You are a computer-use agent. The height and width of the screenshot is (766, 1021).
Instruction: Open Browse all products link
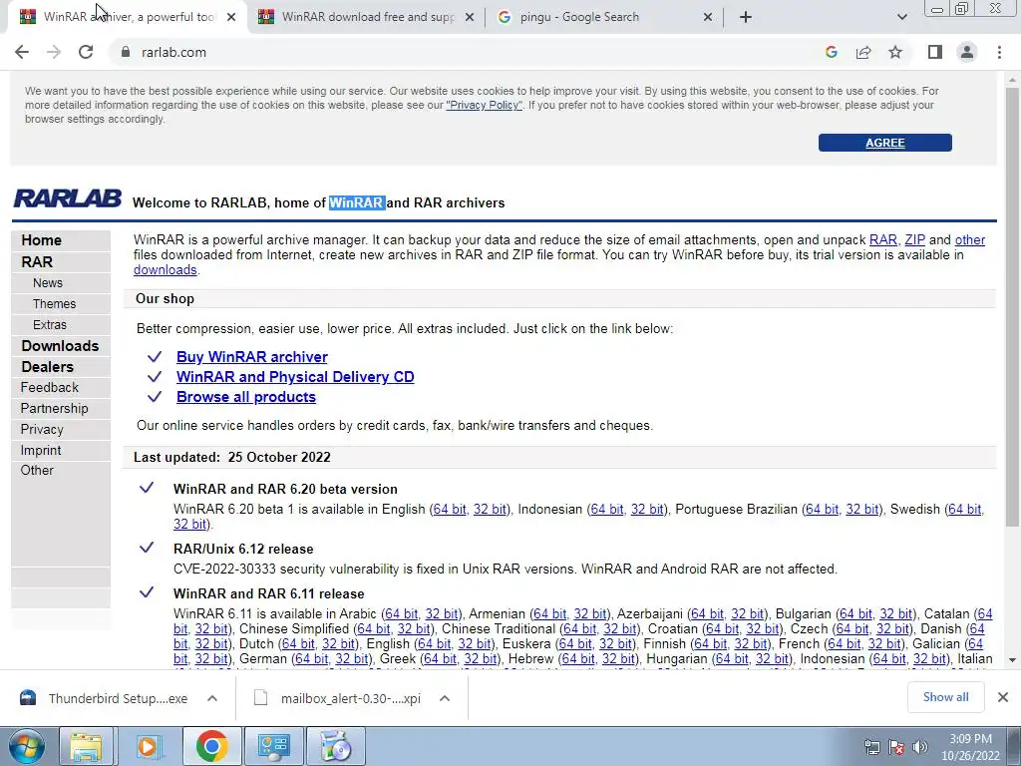coord(246,397)
